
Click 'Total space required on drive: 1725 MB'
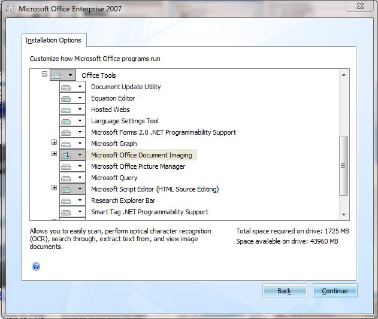point(292,231)
